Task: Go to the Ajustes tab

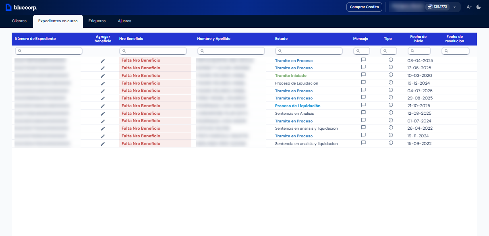Action: click(x=124, y=21)
